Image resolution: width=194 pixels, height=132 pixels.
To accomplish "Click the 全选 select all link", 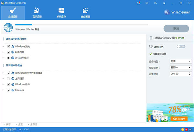I will coord(20,124).
